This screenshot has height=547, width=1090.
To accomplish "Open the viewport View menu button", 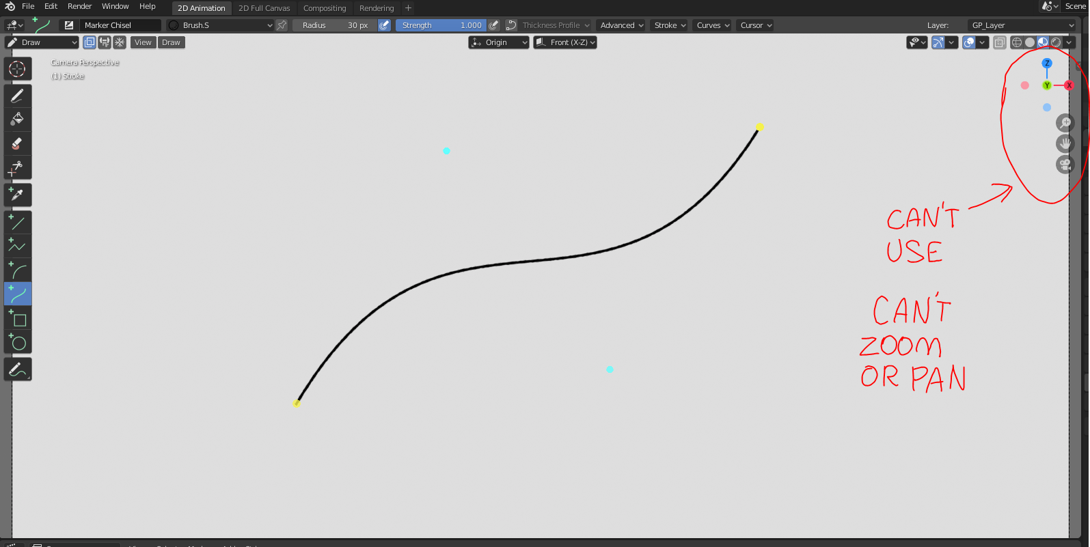I will click(x=143, y=42).
